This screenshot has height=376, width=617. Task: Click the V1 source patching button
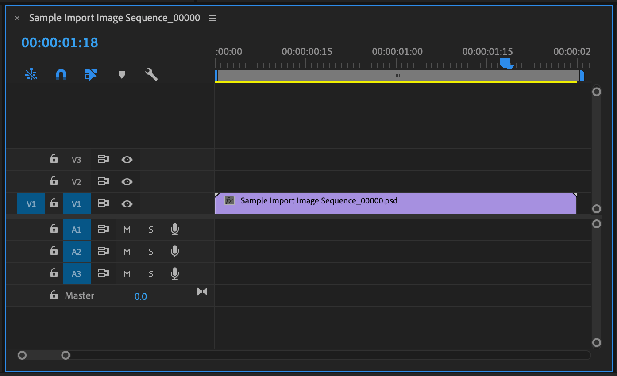[31, 203]
